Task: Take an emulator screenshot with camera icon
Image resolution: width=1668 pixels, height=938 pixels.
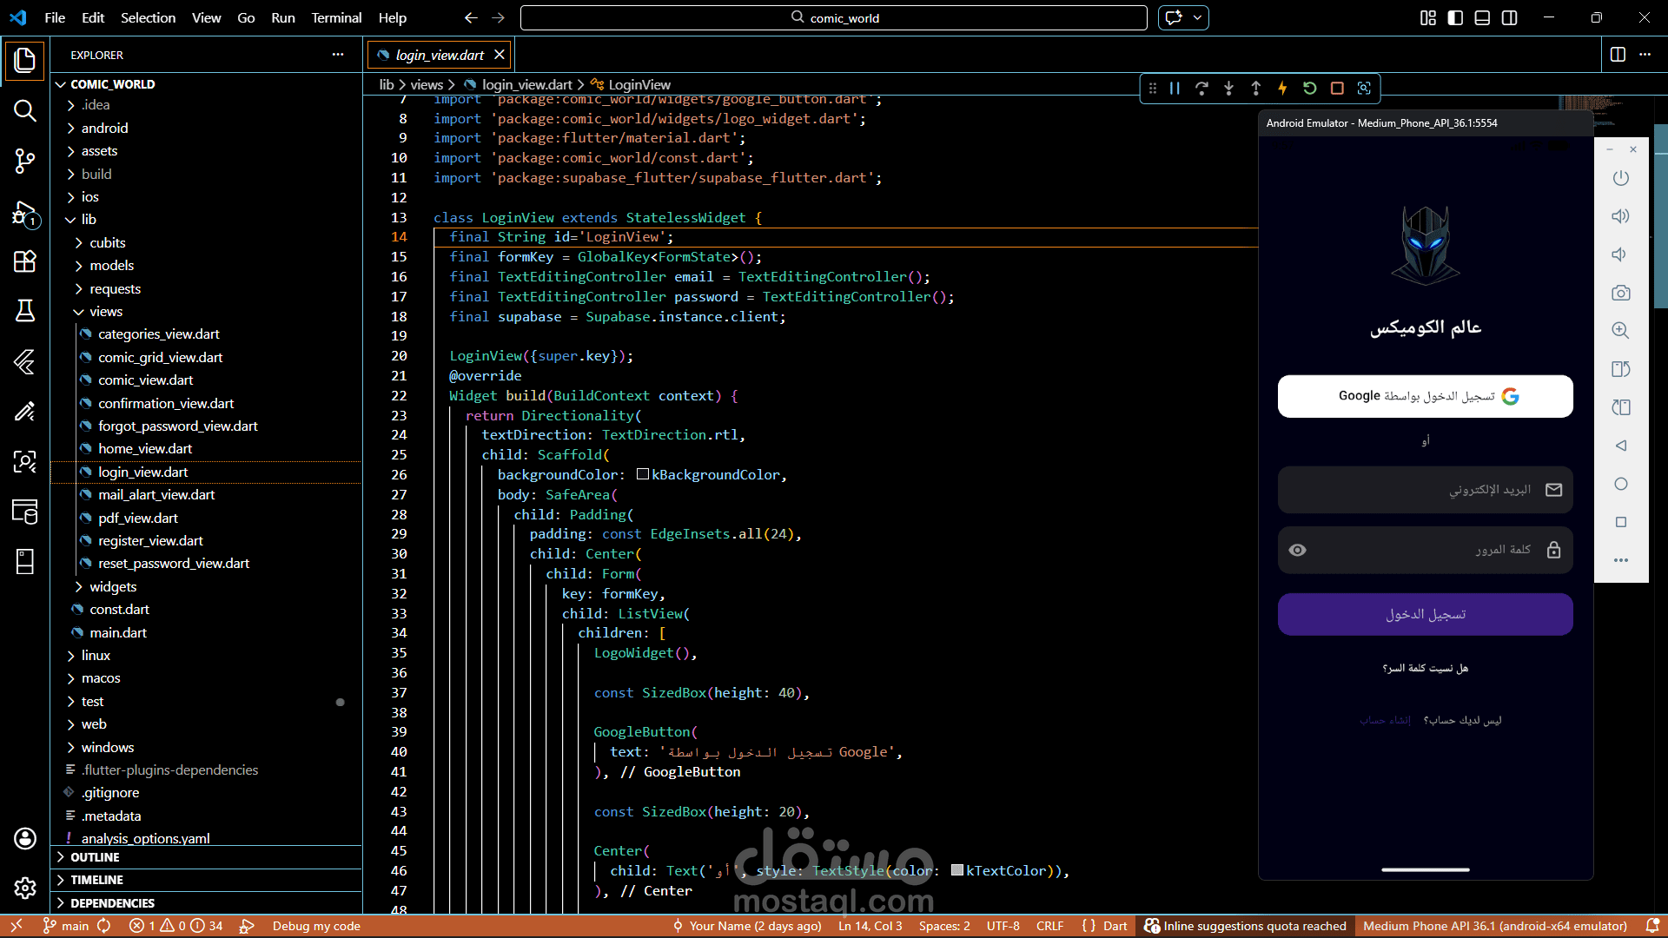Action: (x=1620, y=293)
